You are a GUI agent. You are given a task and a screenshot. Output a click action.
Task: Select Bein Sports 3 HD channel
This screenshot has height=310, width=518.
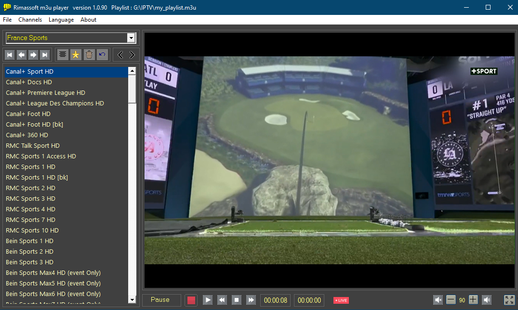point(66,262)
